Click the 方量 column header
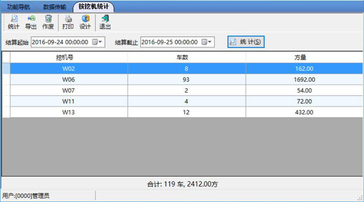364x202 pixels. click(x=304, y=58)
